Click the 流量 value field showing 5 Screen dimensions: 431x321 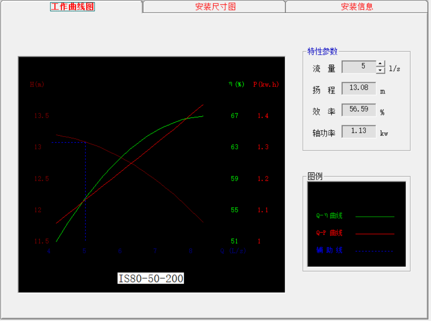(x=359, y=67)
